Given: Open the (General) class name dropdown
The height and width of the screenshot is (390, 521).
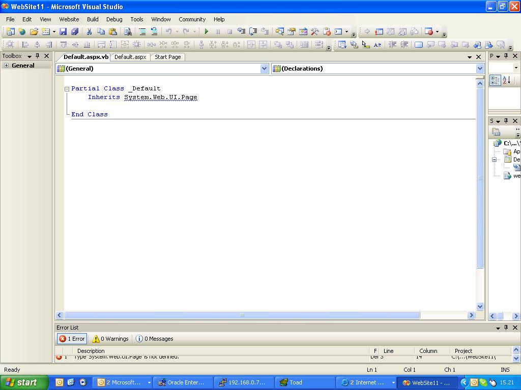Looking at the screenshot, I should click(x=264, y=69).
